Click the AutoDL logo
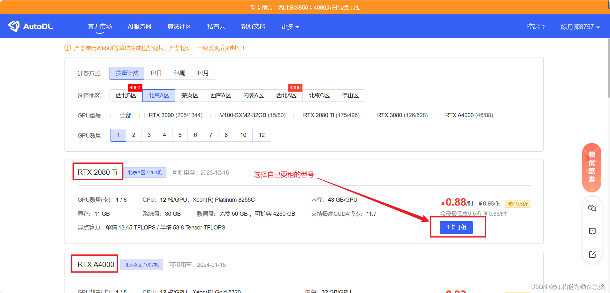Image resolution: width=610 pixels, height=293 pixels. pos(30,26)
